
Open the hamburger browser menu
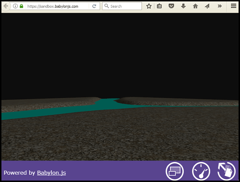(x=234, y=6)
